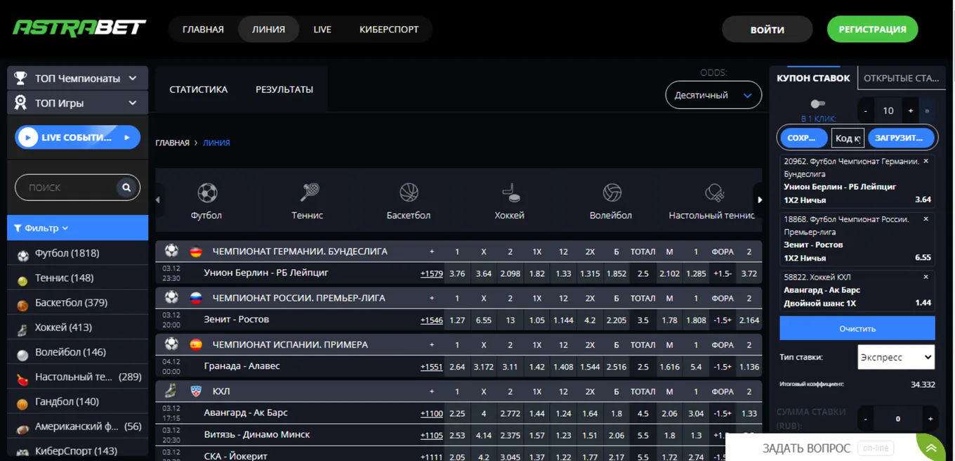Open the odds format Десятичный dropdown

pos(713,96)
